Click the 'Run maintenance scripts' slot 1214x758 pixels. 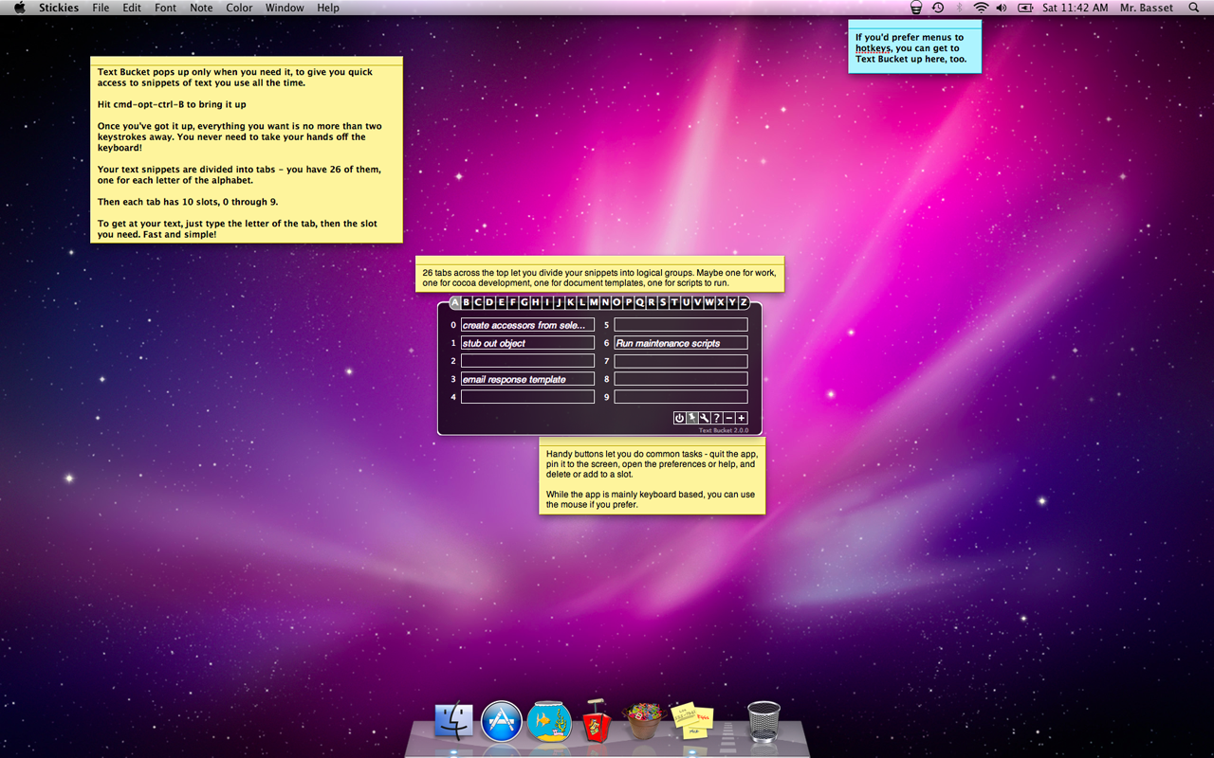tap(681, 343)
